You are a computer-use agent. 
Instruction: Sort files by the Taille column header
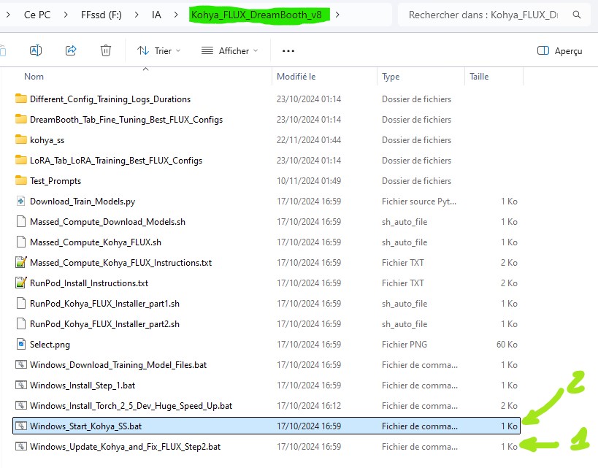[x=481, y=76]
